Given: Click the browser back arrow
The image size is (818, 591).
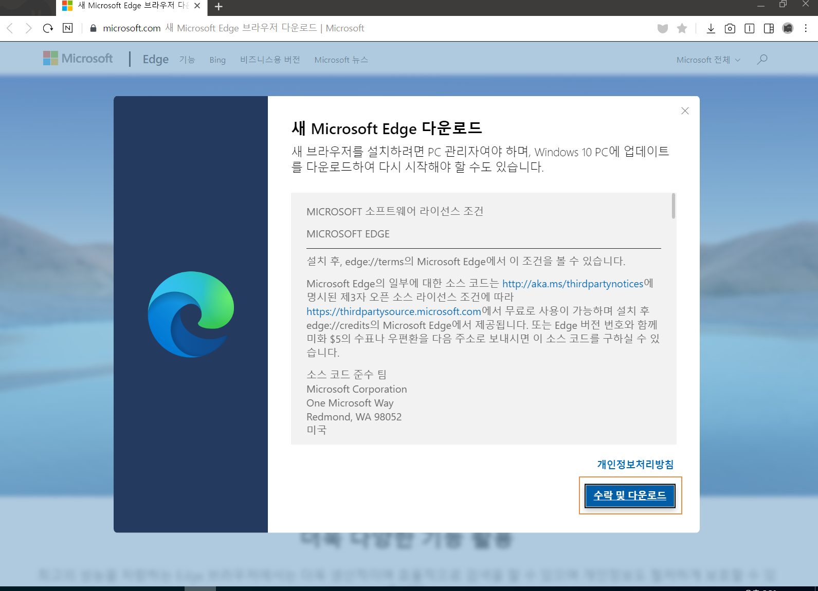Looking at the screenshot, I should (10, 28).
